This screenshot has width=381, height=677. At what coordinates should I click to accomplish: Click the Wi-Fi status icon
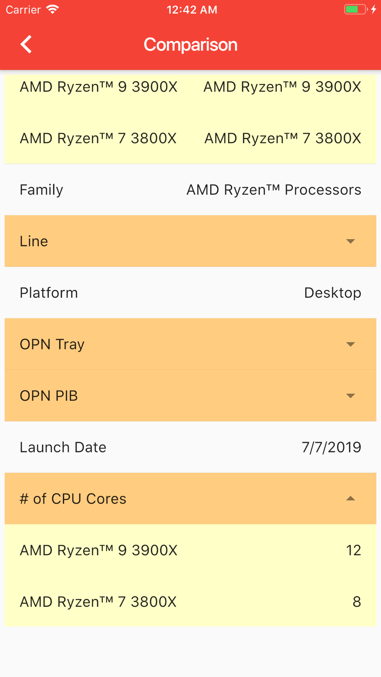(53, 10)
